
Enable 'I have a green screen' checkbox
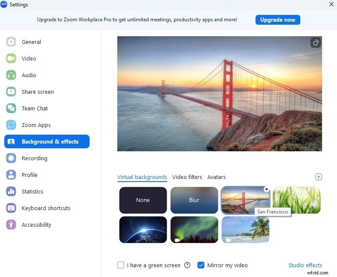(121, 265)
